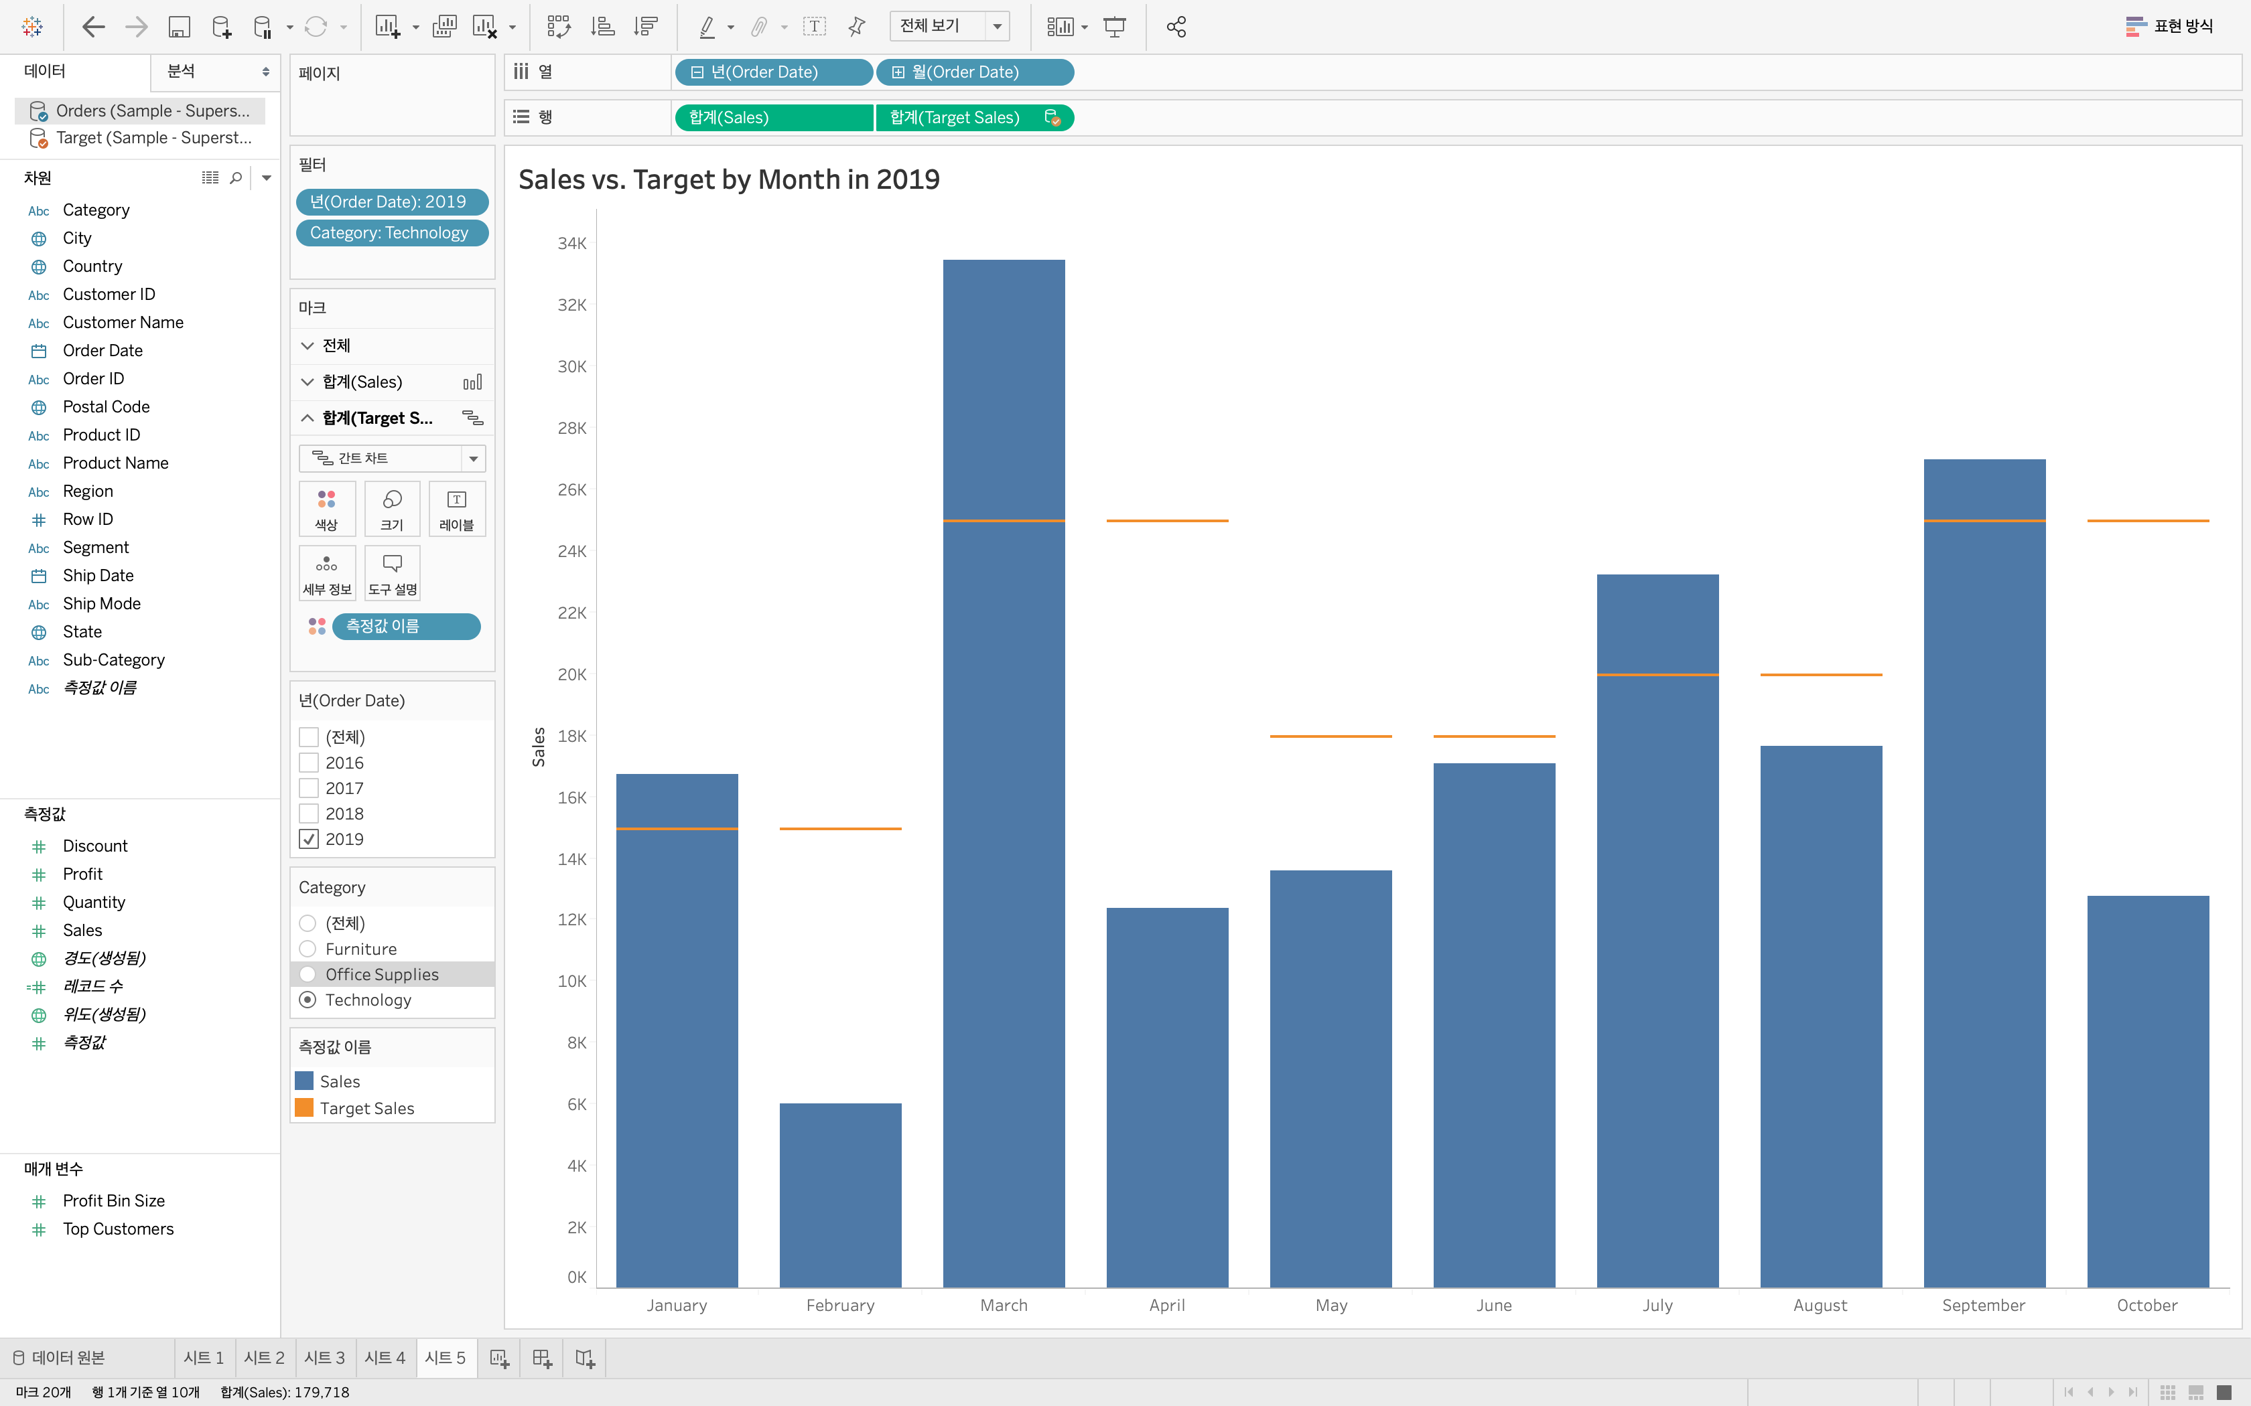
Task: Click the orange Target Sales legend swatch
Action: [x=304, y=1107]
